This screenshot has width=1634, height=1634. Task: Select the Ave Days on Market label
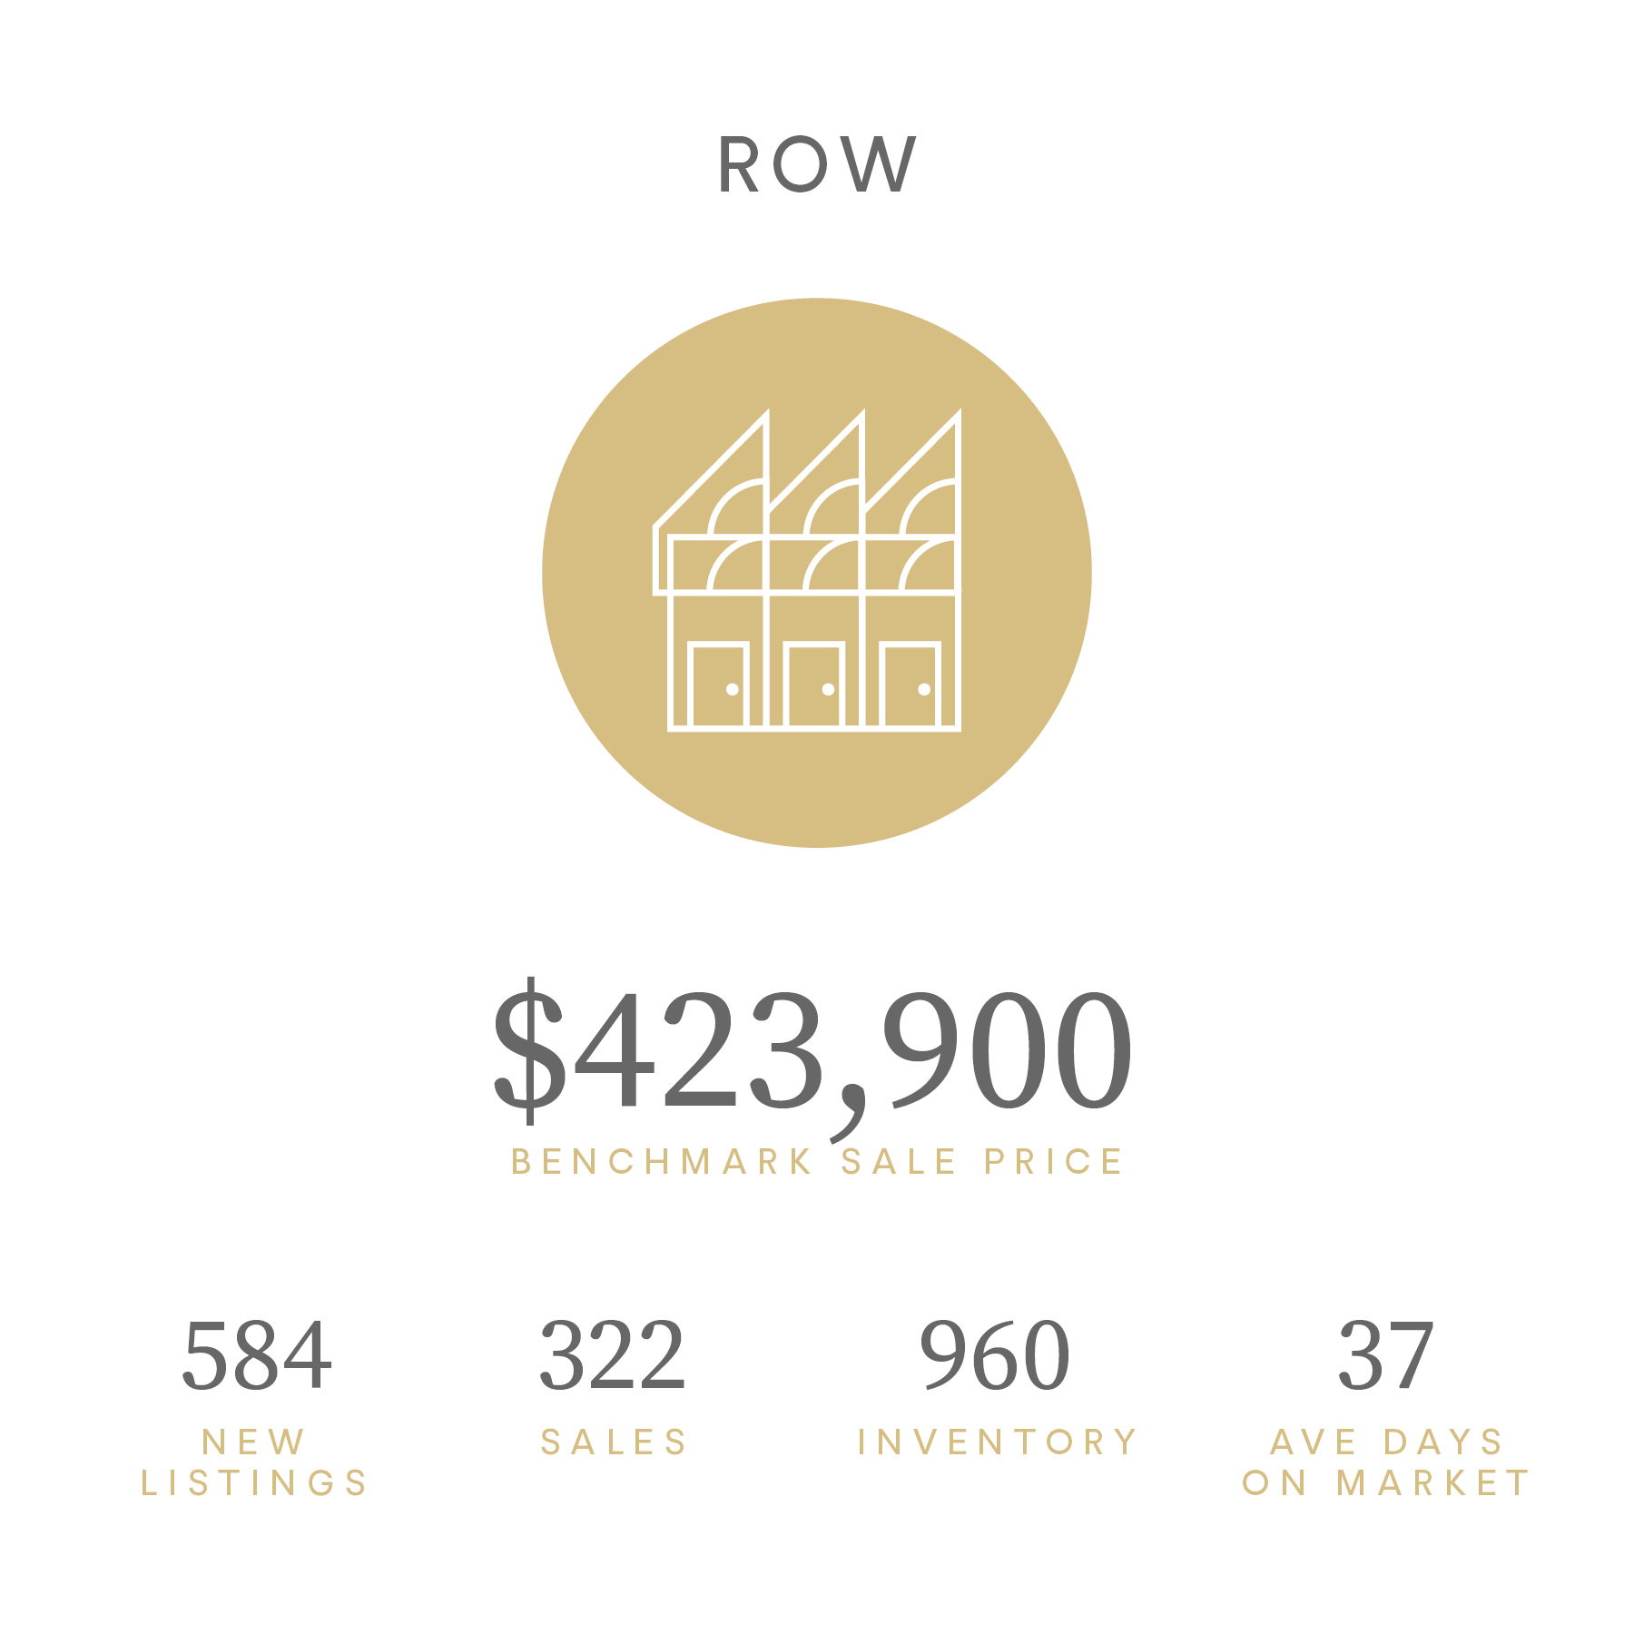point(1386,1462)
